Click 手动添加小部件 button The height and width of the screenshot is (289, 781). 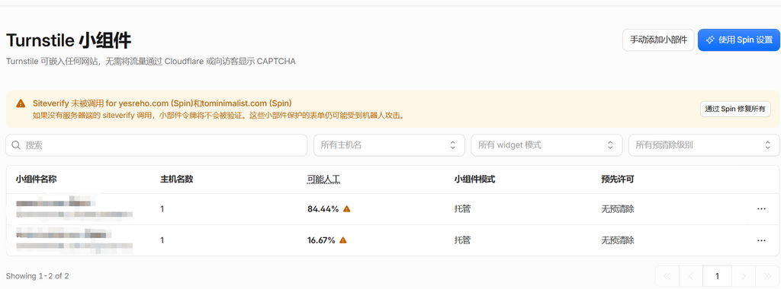click(658, 40)
